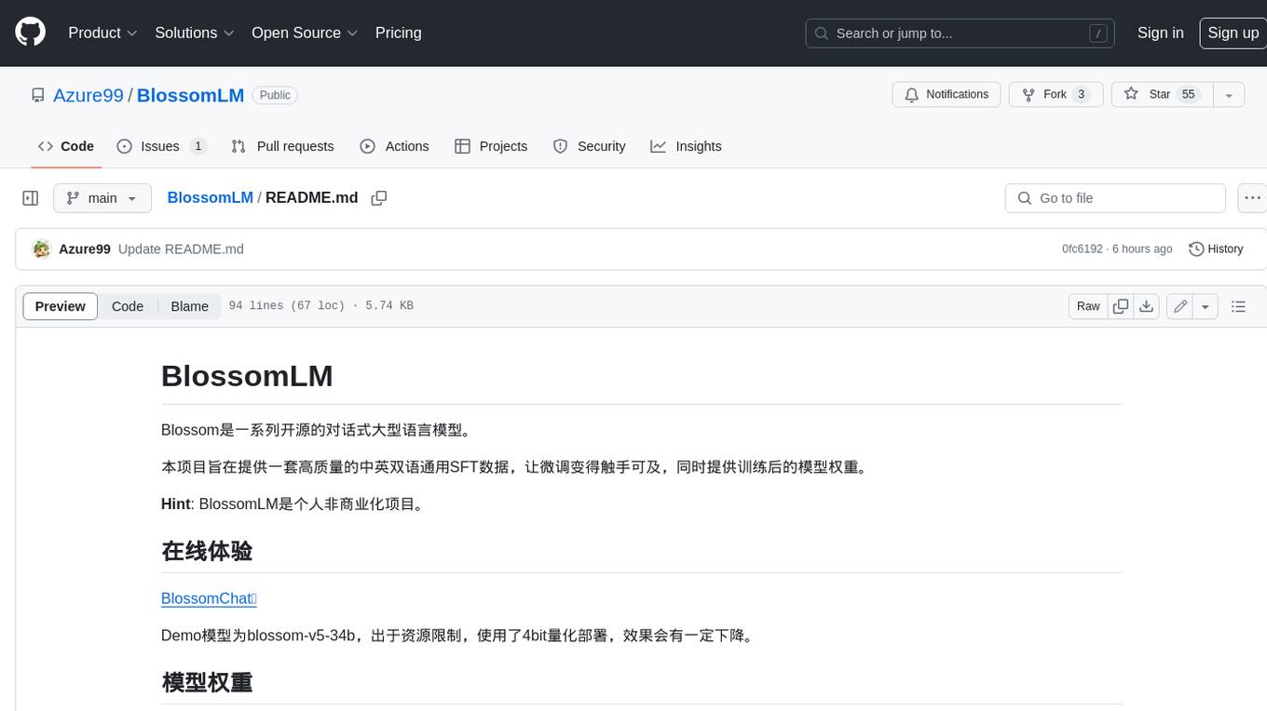Image resolution: width=1267 pixels, height=711 pixels.
Task: Select the Blame view
Action: (189, 306)
